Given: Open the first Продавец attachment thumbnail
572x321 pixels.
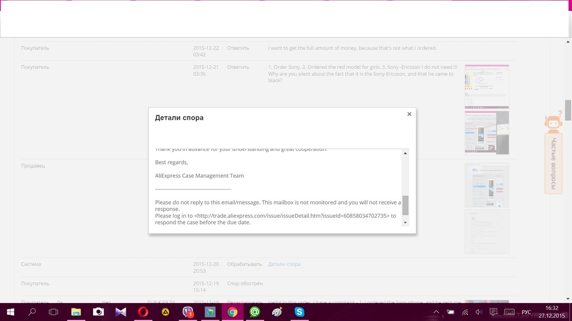Looking at the screenshot, I should click(x=487, y=185).
